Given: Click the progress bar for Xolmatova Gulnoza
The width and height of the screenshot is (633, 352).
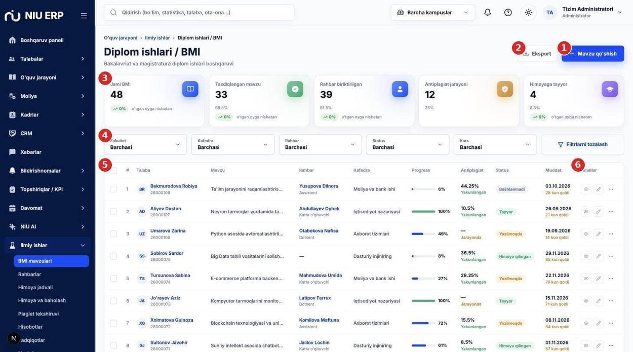Looking at the screenshot, I should (423, 323).
